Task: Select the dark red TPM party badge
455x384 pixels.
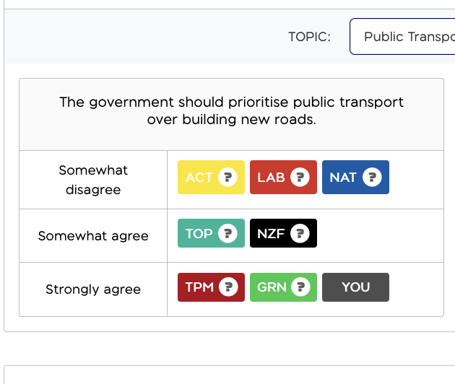Action: pyautogui.click(x=211, y=287)
